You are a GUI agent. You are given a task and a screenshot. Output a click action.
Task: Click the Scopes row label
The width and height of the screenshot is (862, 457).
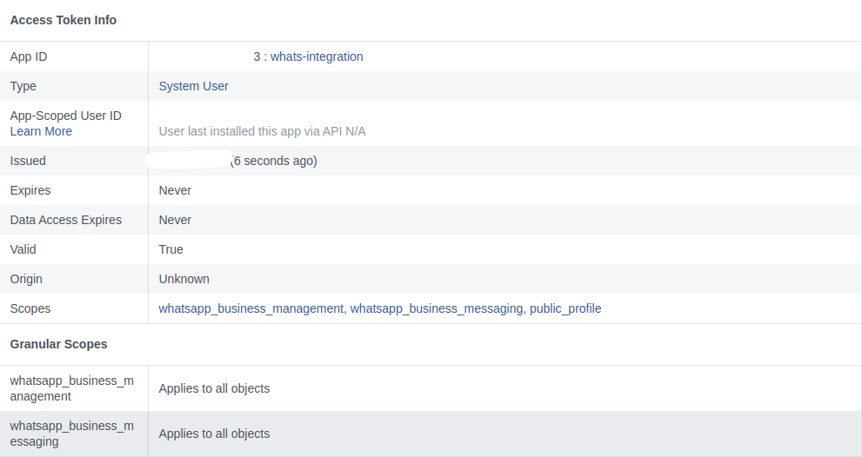[x=30, y=308]
